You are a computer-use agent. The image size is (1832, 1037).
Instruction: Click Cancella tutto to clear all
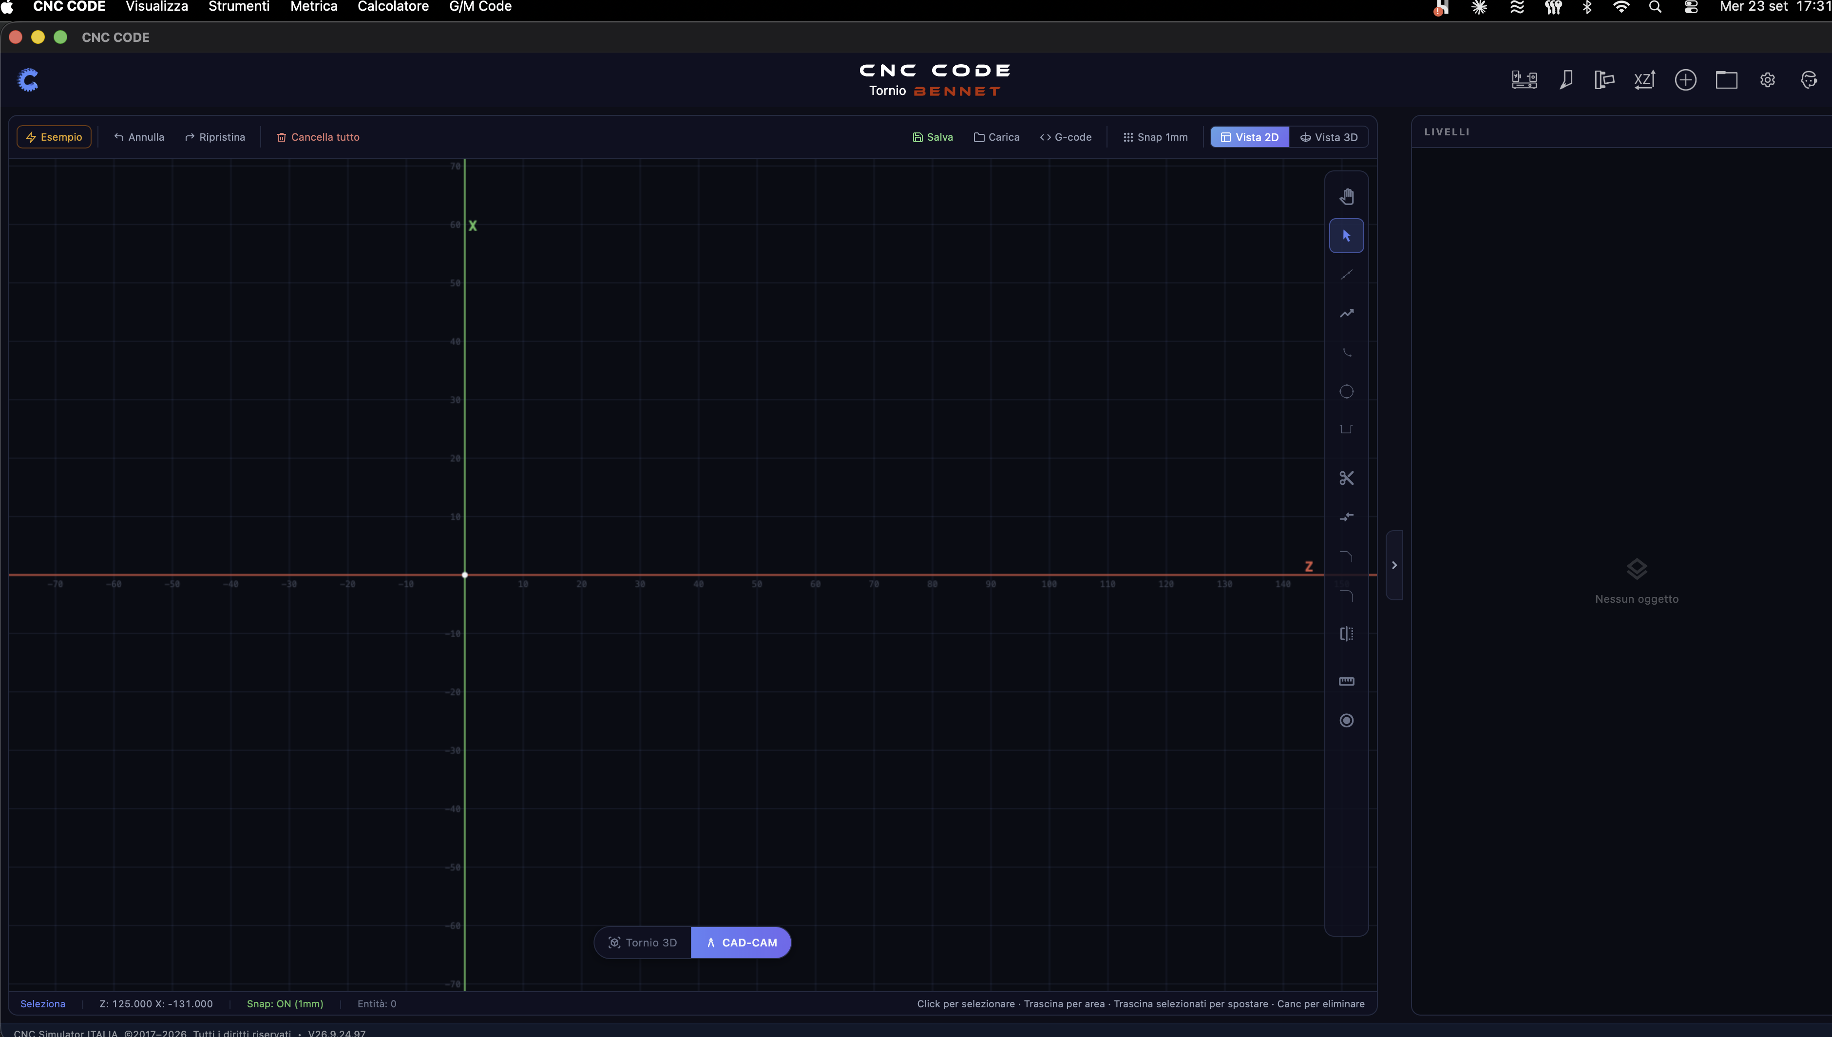tap(318, 137)
